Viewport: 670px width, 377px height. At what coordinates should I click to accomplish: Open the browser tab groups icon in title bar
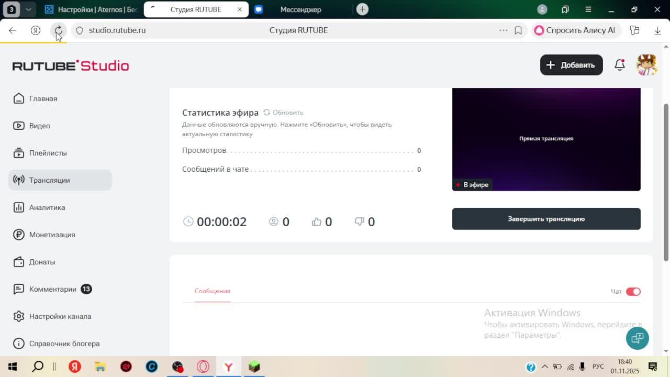coord(565,9)
